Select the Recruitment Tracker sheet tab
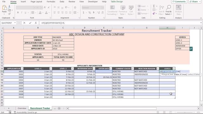The height and width of the screenshot is (114, 203). pyautogui.click(x=40, y=108)
